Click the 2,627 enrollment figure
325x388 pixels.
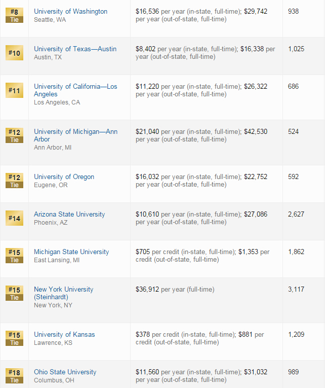296,214
